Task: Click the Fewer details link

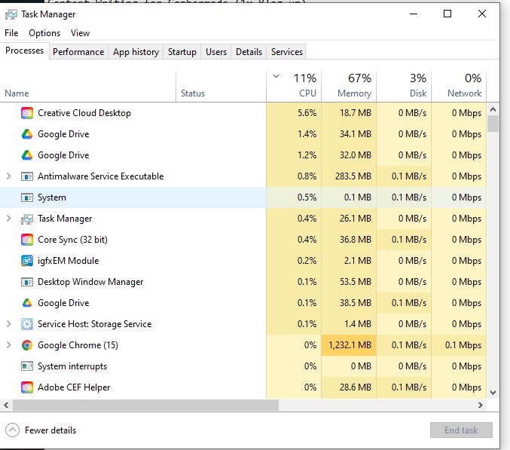Action: tap(50, 430)
